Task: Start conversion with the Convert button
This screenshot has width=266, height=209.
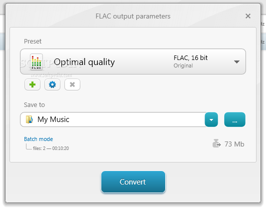Action: (x=133, y=182)
